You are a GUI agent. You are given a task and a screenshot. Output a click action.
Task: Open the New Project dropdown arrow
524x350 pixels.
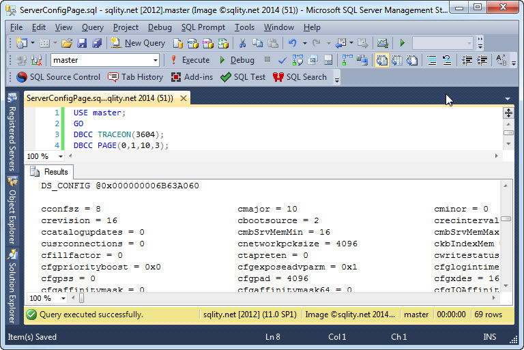click(x=33, y=43)
